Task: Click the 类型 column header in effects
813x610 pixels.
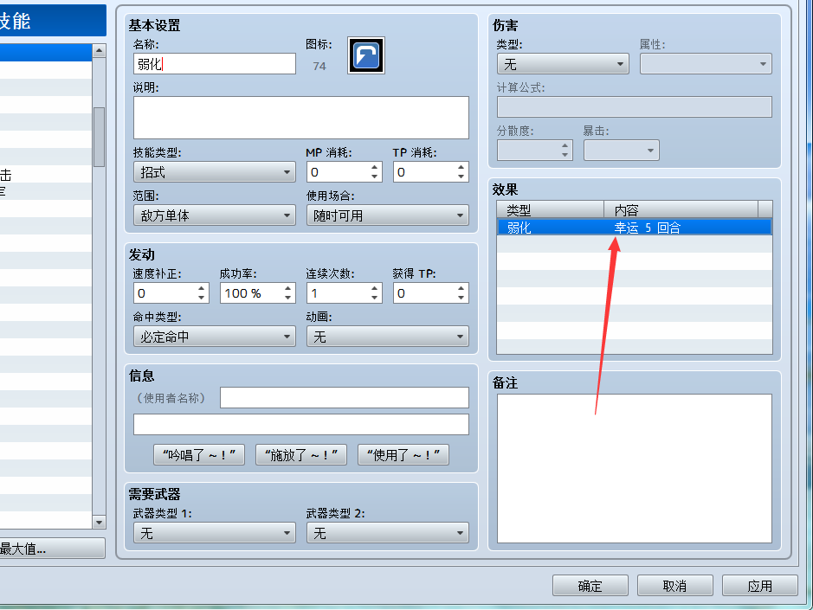Action: [x=550, y=209]
